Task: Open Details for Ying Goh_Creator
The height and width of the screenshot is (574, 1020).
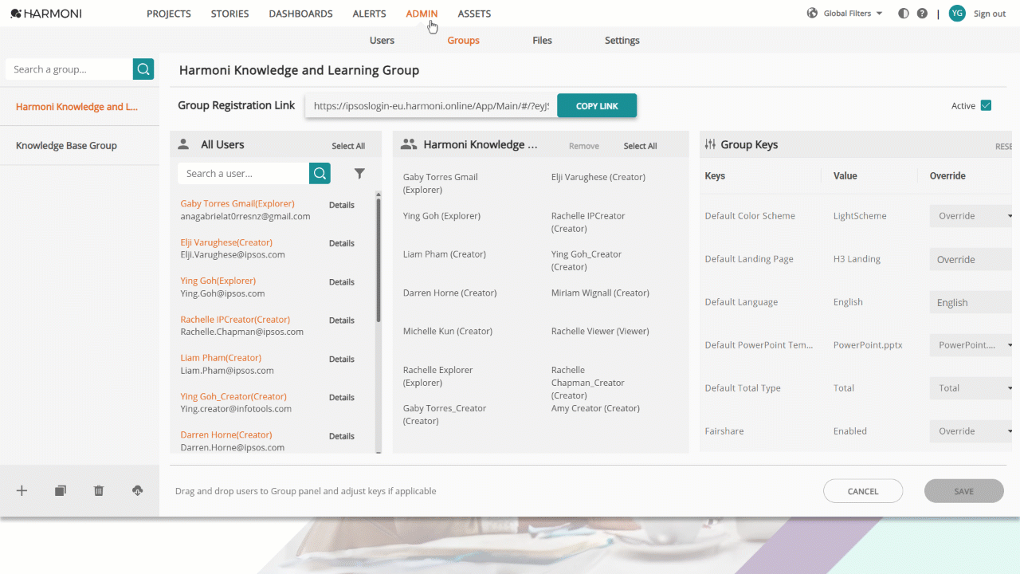Action: click(x=341, y=397)
